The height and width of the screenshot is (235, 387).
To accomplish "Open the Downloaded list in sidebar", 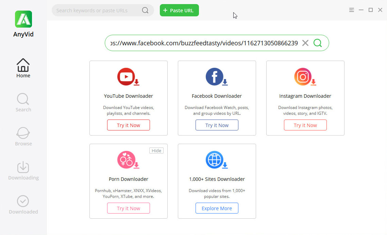I will pos(23,205).
